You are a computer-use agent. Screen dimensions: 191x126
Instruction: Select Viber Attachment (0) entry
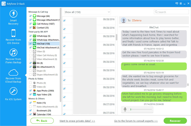tap(47, 59)
